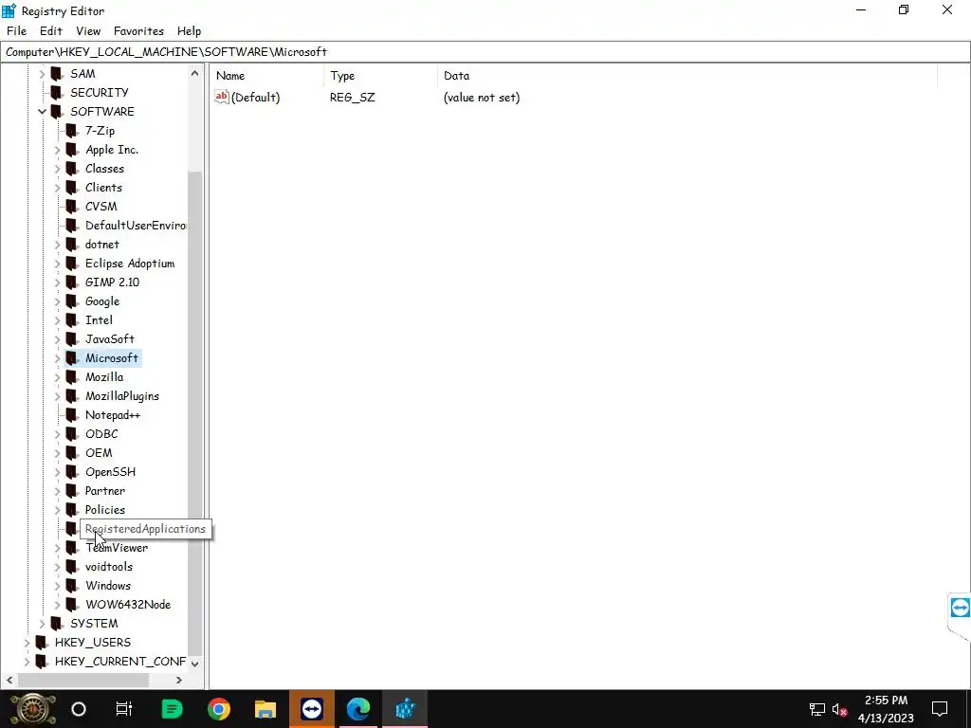The height and width of the screenshot is (728, 971).
Task: Expand the HKEY_USERS hive
Action: click(x=27, y=644)
